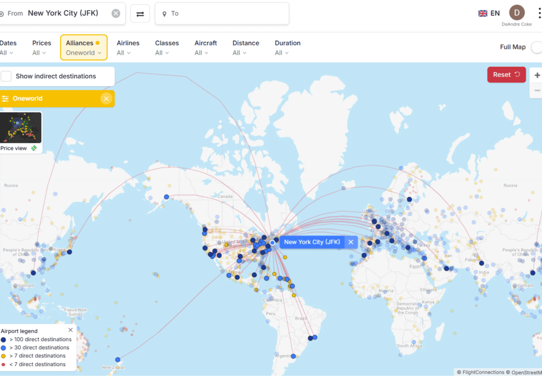The image size is (542, 379).
Task: Close the New York City (JFK) map popup
Action: pos(350,242)
